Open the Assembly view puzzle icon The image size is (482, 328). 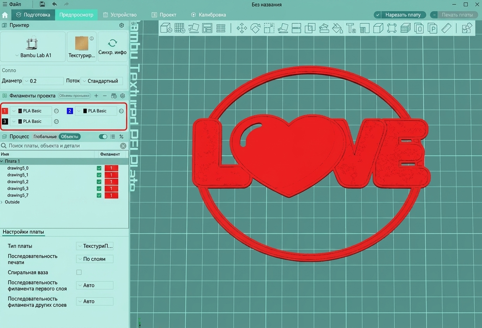467,28
